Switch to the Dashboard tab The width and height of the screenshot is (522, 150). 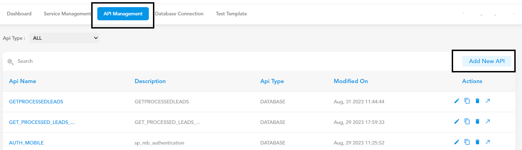point(19,14)
